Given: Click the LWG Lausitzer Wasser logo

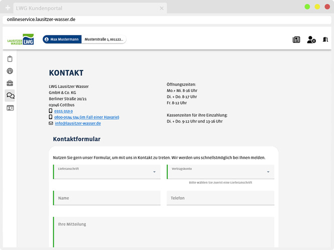Looking at the screenshot, I should [x=21, y=40].
